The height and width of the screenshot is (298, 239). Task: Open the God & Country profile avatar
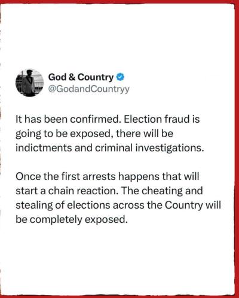[29, 83]
